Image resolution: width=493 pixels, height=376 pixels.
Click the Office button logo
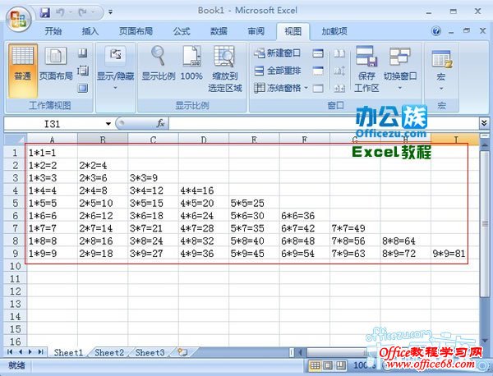click(18, 19)
